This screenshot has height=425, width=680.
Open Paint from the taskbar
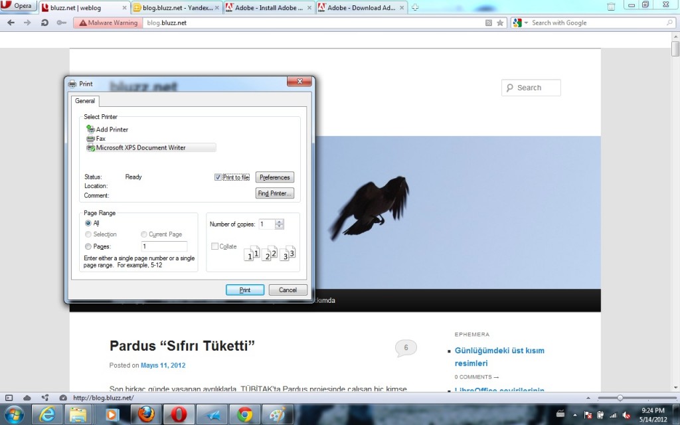pos(278,415)
